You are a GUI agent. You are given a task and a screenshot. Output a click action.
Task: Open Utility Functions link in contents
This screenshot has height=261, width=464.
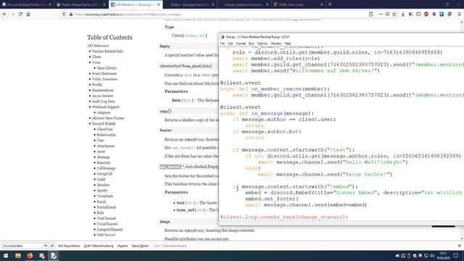104,79
